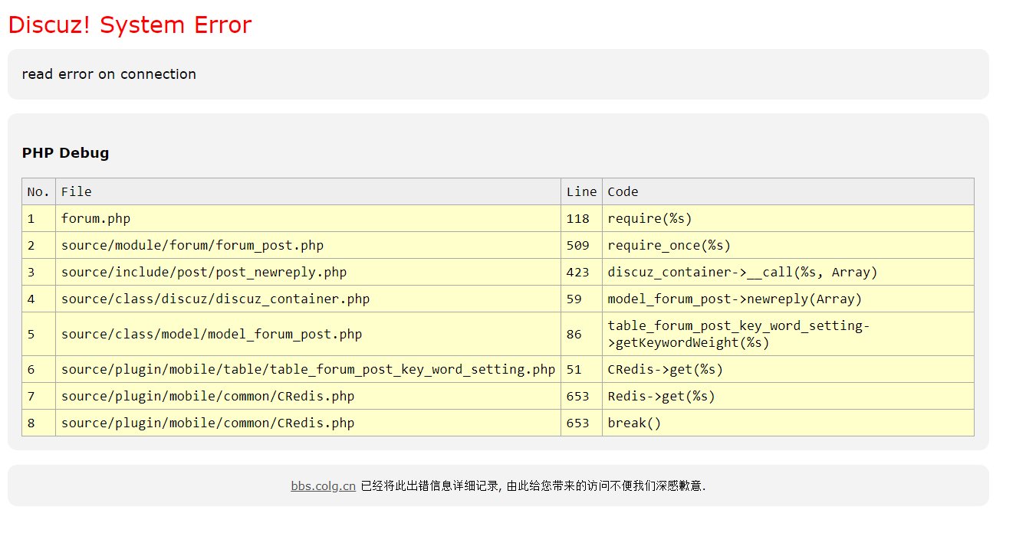The image size is (1016, 536).
Task: Click the "PHP Debug" section title
Action: pyautogui.click(x=66, y=152)
